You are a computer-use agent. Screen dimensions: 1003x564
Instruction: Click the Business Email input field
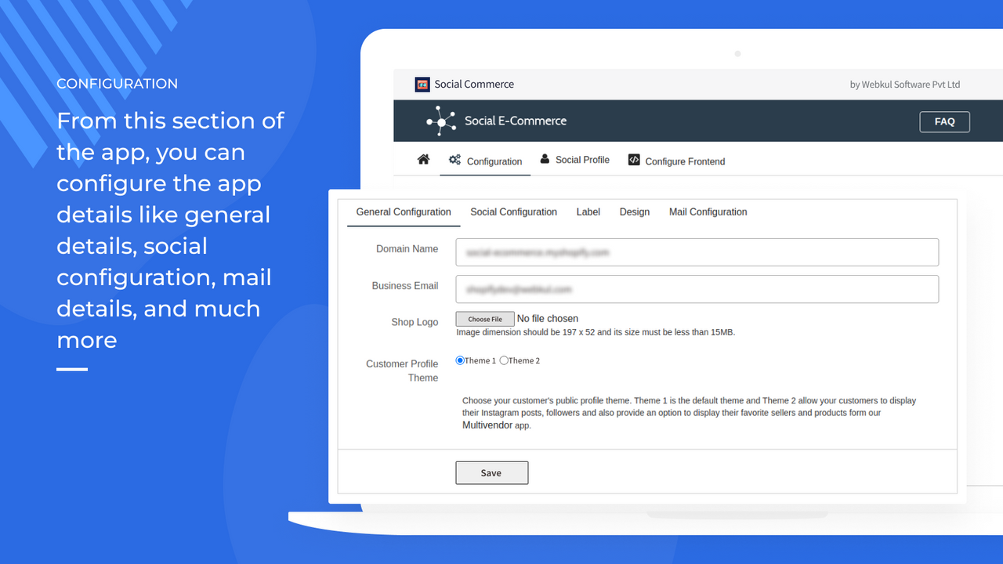tap(697, 289)
